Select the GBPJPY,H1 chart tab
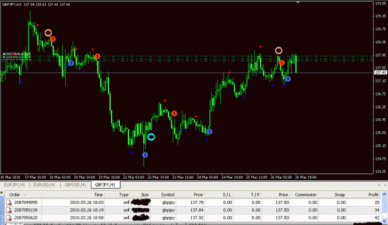The height and width of the screenshot is (225, 388). pos(105,185)
